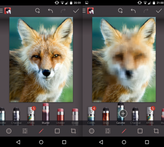Tap the 20:59 clock in status bar

tap(77, 3)
